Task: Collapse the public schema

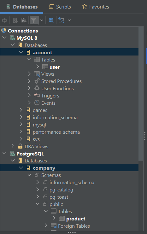Action: point(38,204)
